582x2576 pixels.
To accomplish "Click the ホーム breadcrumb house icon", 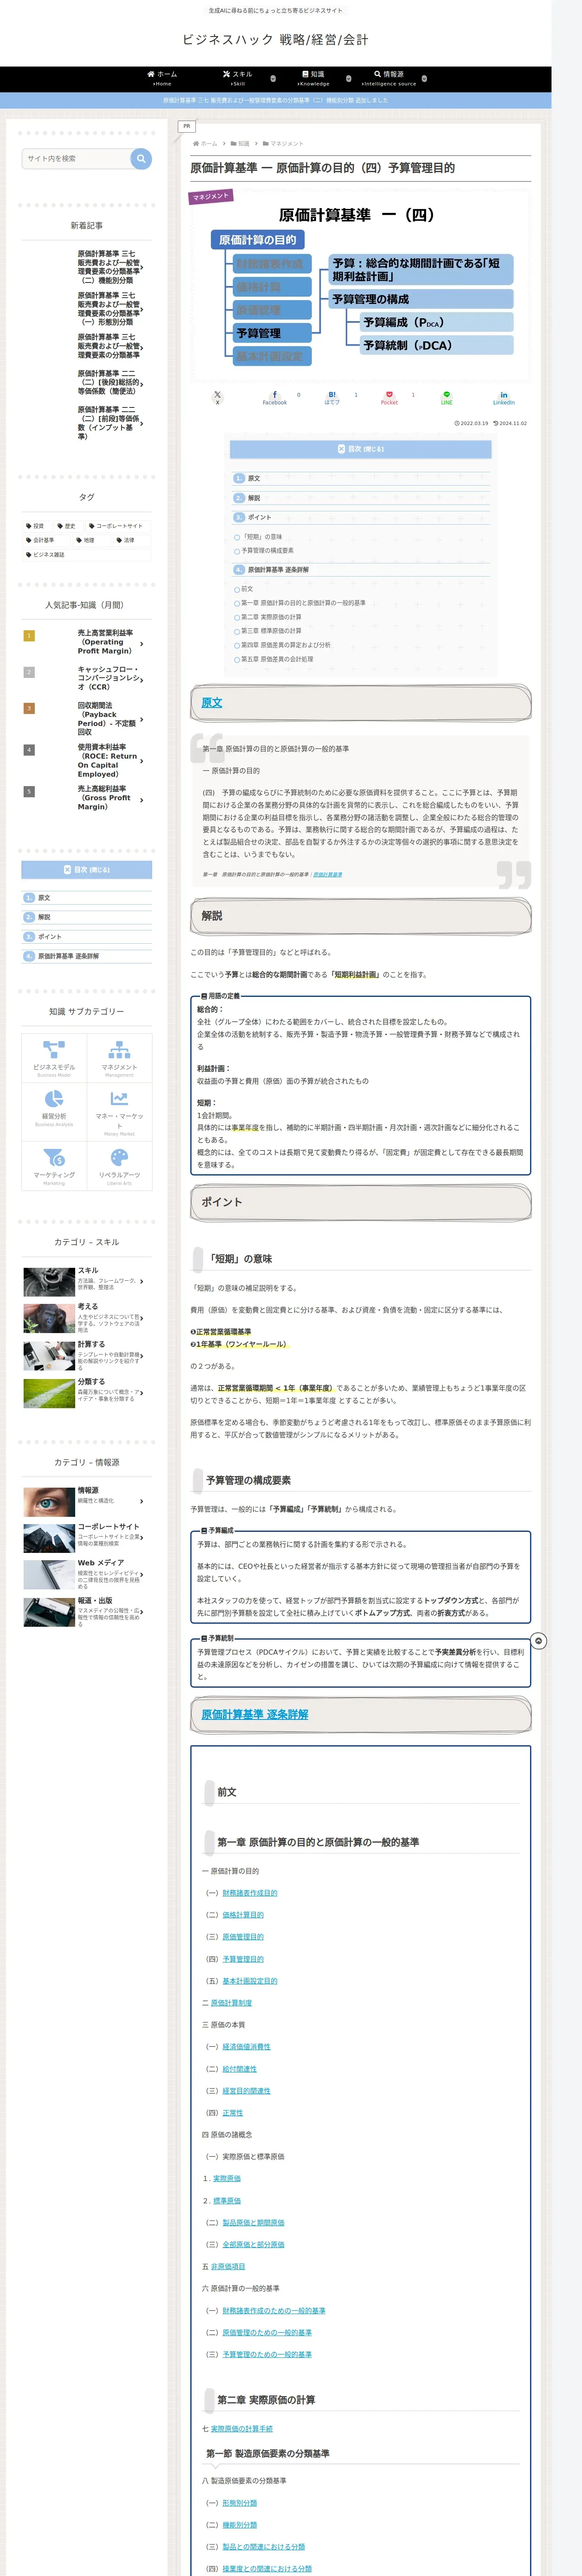I will [x=196, y=144].
